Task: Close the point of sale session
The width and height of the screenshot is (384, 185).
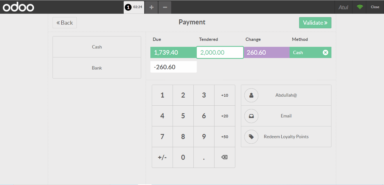Action: tap(375, 7)
